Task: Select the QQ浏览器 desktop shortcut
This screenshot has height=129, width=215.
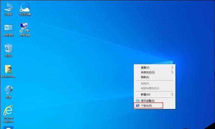Action: (25, 9)
